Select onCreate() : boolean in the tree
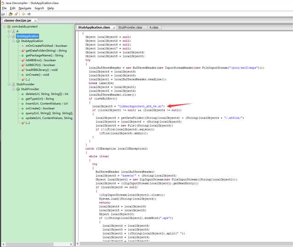Viewport: 293px width, 247px height. tap(40, 108)
